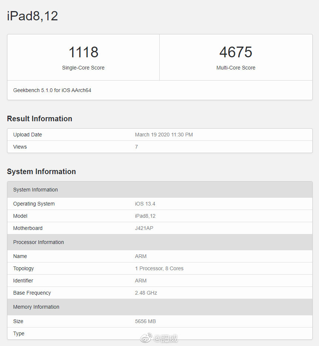The width and height of the screenshot is (319, 346).
Task: Expand the Memory Information section header
Action: click(x=36, y=307)
